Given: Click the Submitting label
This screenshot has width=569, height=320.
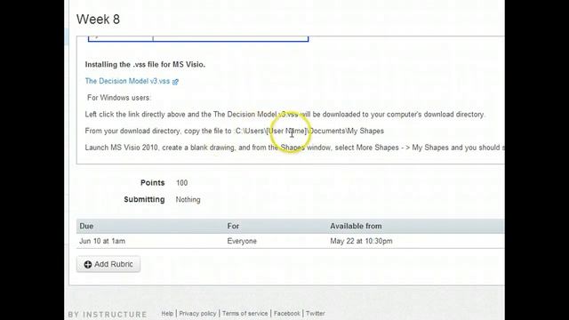Looking at the screenshot, I should 144,199.
